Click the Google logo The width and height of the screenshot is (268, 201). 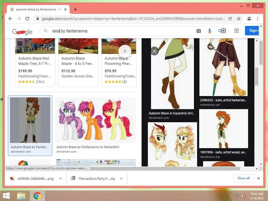pyautogui.click(x=22, y=32)
